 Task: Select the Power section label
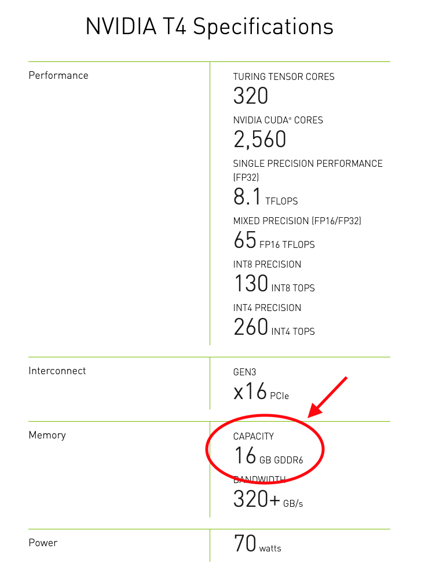pyautogui.click(x=43, y=543)
